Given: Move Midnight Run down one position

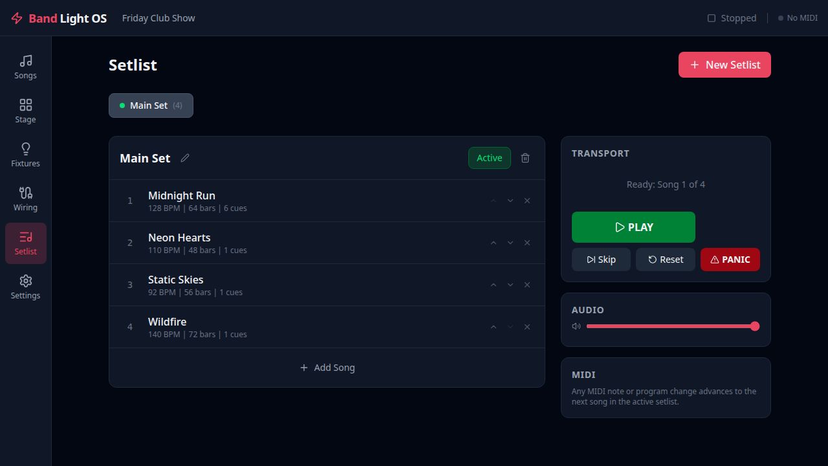Looking at the screenshot, I should point(510,201).
